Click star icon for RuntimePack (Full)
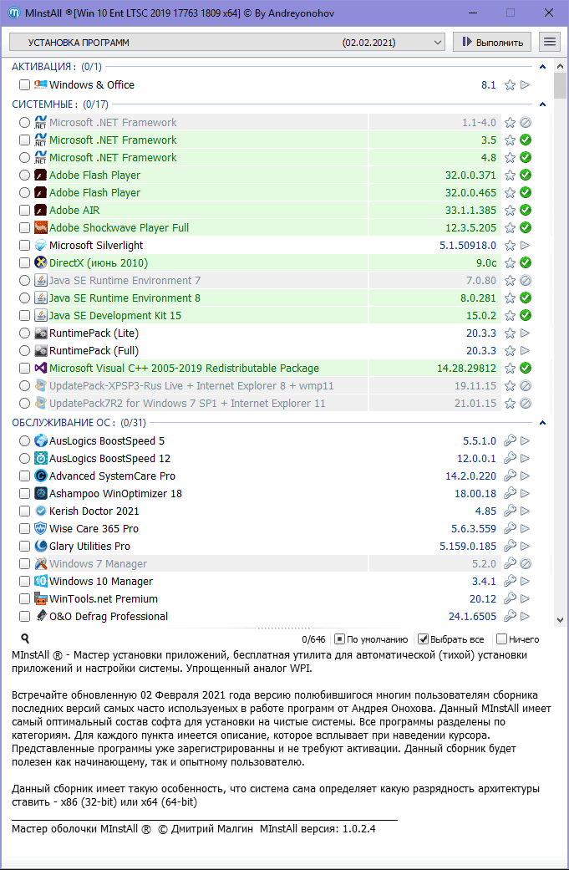Viewport: 569px width, 870px height. tap(510, 351)
